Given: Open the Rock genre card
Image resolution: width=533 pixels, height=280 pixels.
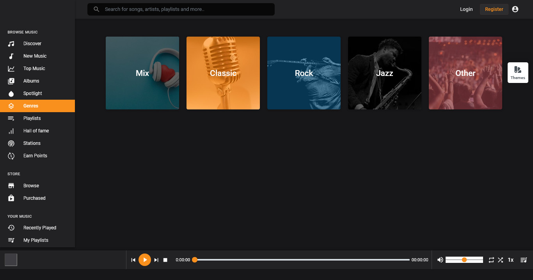Looking at the screenshot, I should [x=304, y=73].
